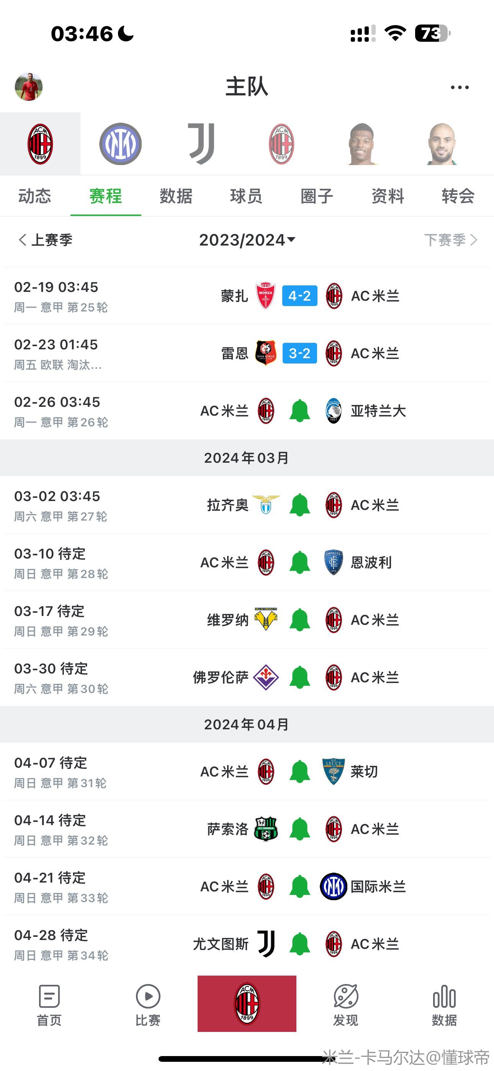Open the 蒙扎 4-2 score result
Screen dimensions: 494x1071
pyautogui.click(x=299, y=296)
